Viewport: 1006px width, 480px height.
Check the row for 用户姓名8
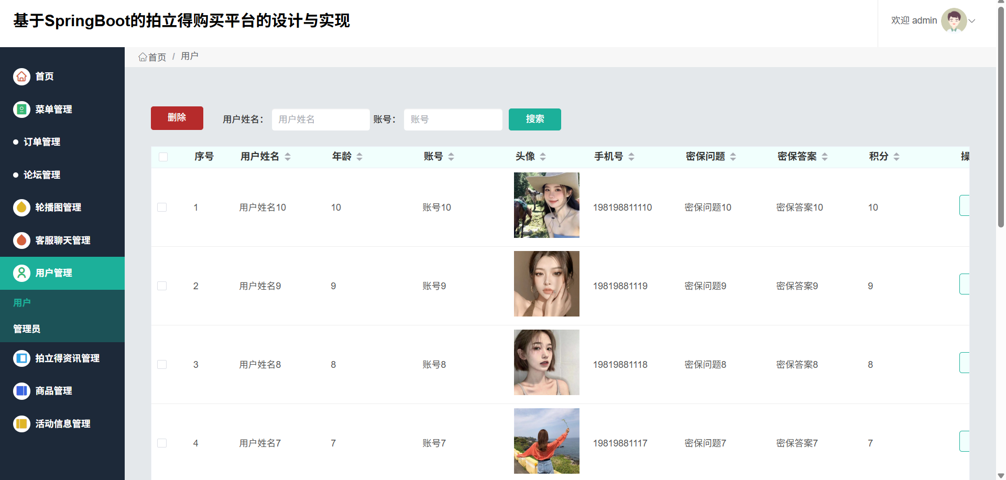[162, 365]
